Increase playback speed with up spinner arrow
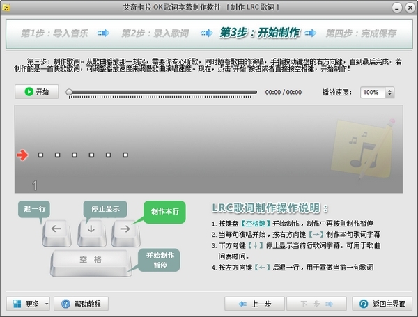Viewport: 418px width, 317px height. coord(389,89)
